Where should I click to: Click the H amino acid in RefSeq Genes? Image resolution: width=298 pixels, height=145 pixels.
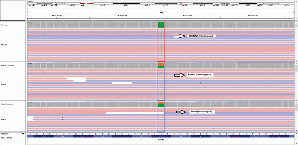tap(63, 136)
